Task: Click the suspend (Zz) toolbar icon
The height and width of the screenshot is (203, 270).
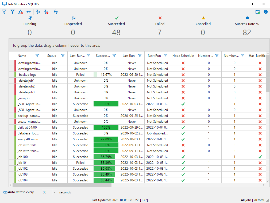Action: [x=38, y=12]
